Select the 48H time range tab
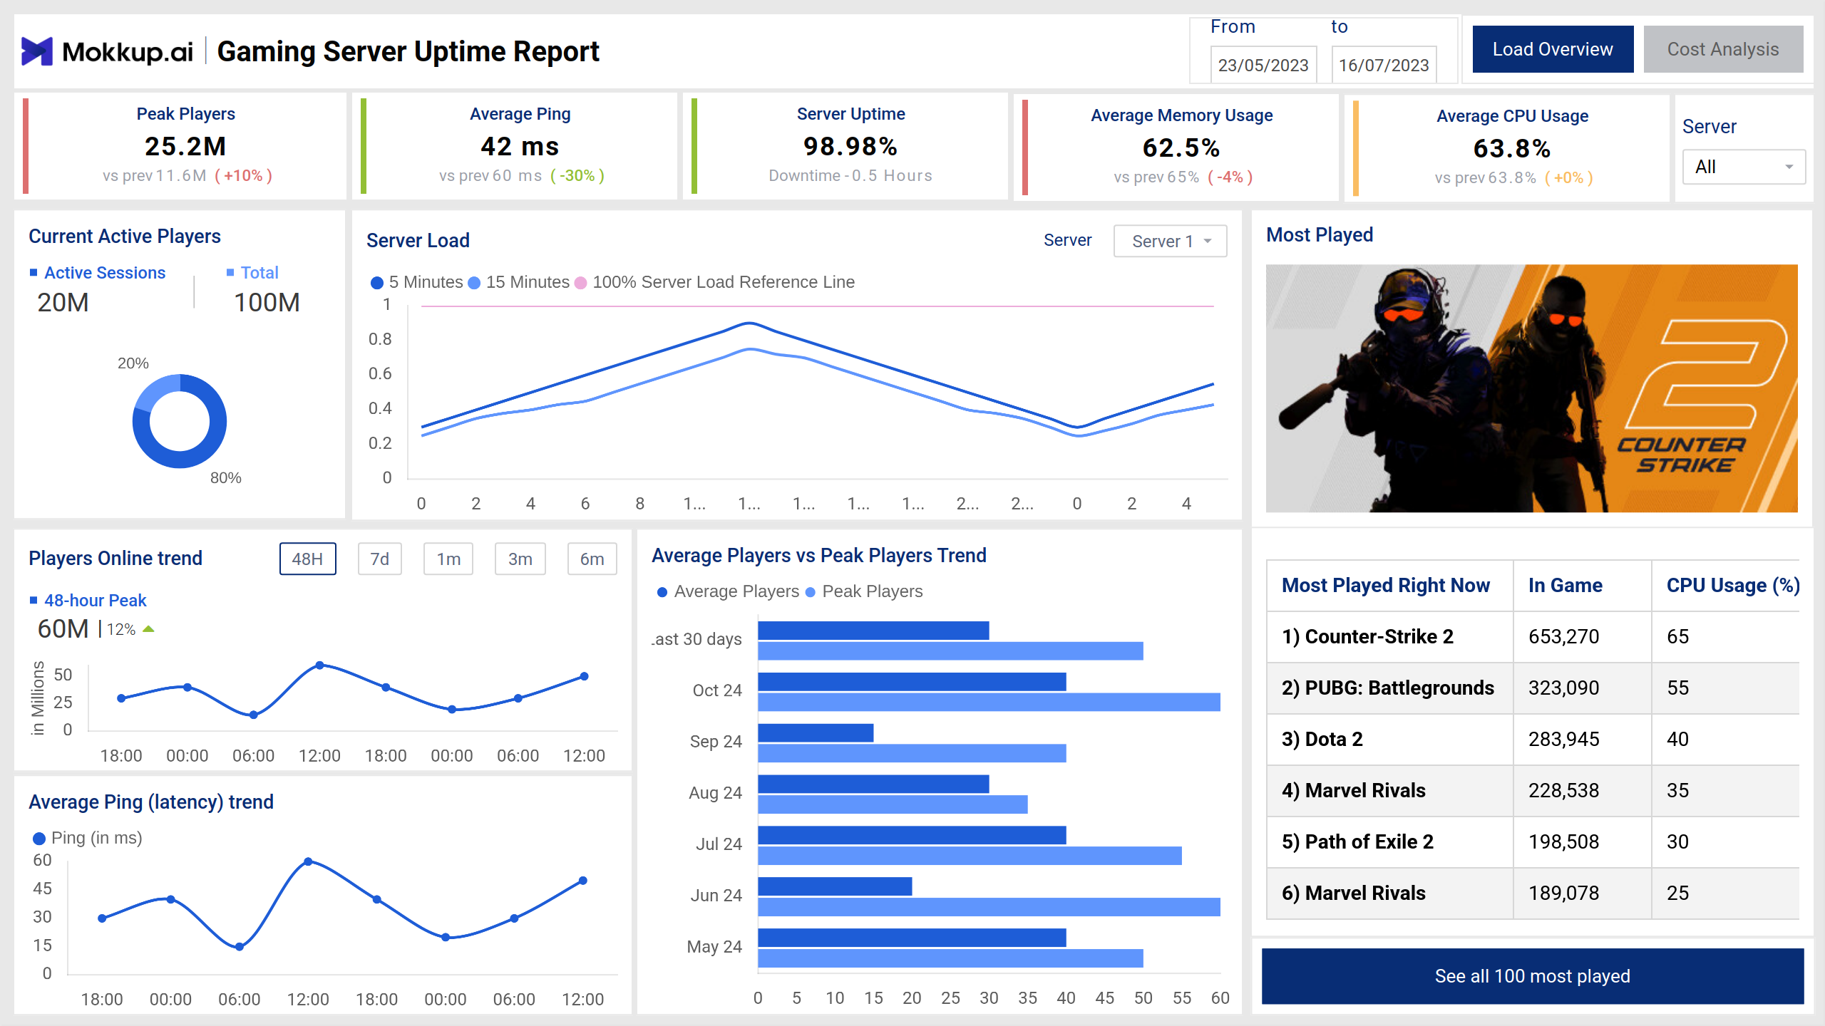Image resolution: width=1825 pixels, height=1026 pixels. click(x=307, y=559)
